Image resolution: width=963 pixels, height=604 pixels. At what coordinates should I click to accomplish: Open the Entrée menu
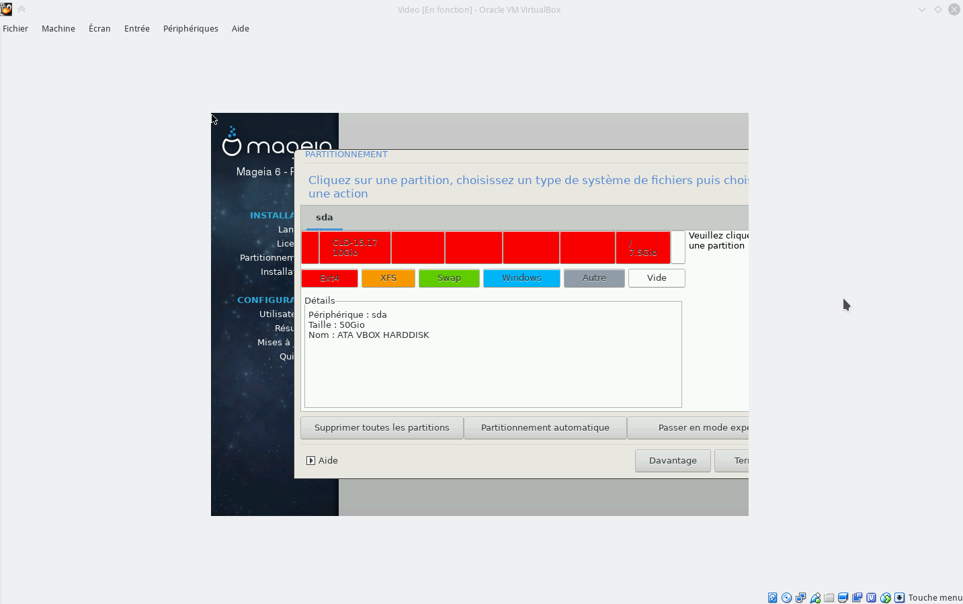[137, 28]
